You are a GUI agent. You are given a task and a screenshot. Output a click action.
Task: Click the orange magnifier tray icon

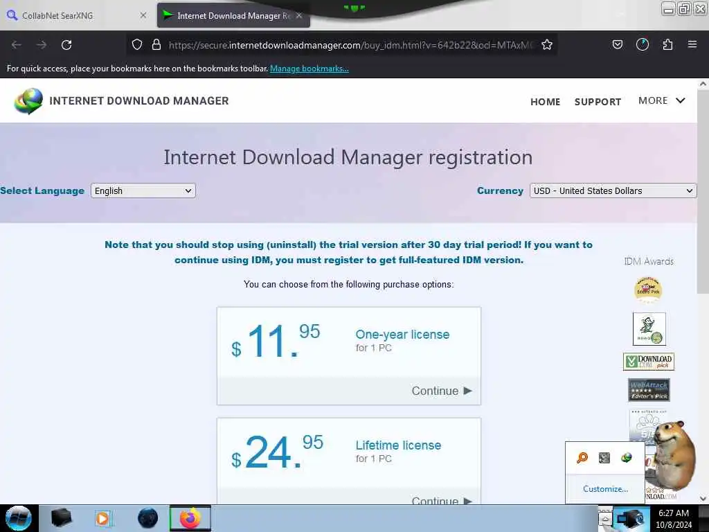(582, 458)
